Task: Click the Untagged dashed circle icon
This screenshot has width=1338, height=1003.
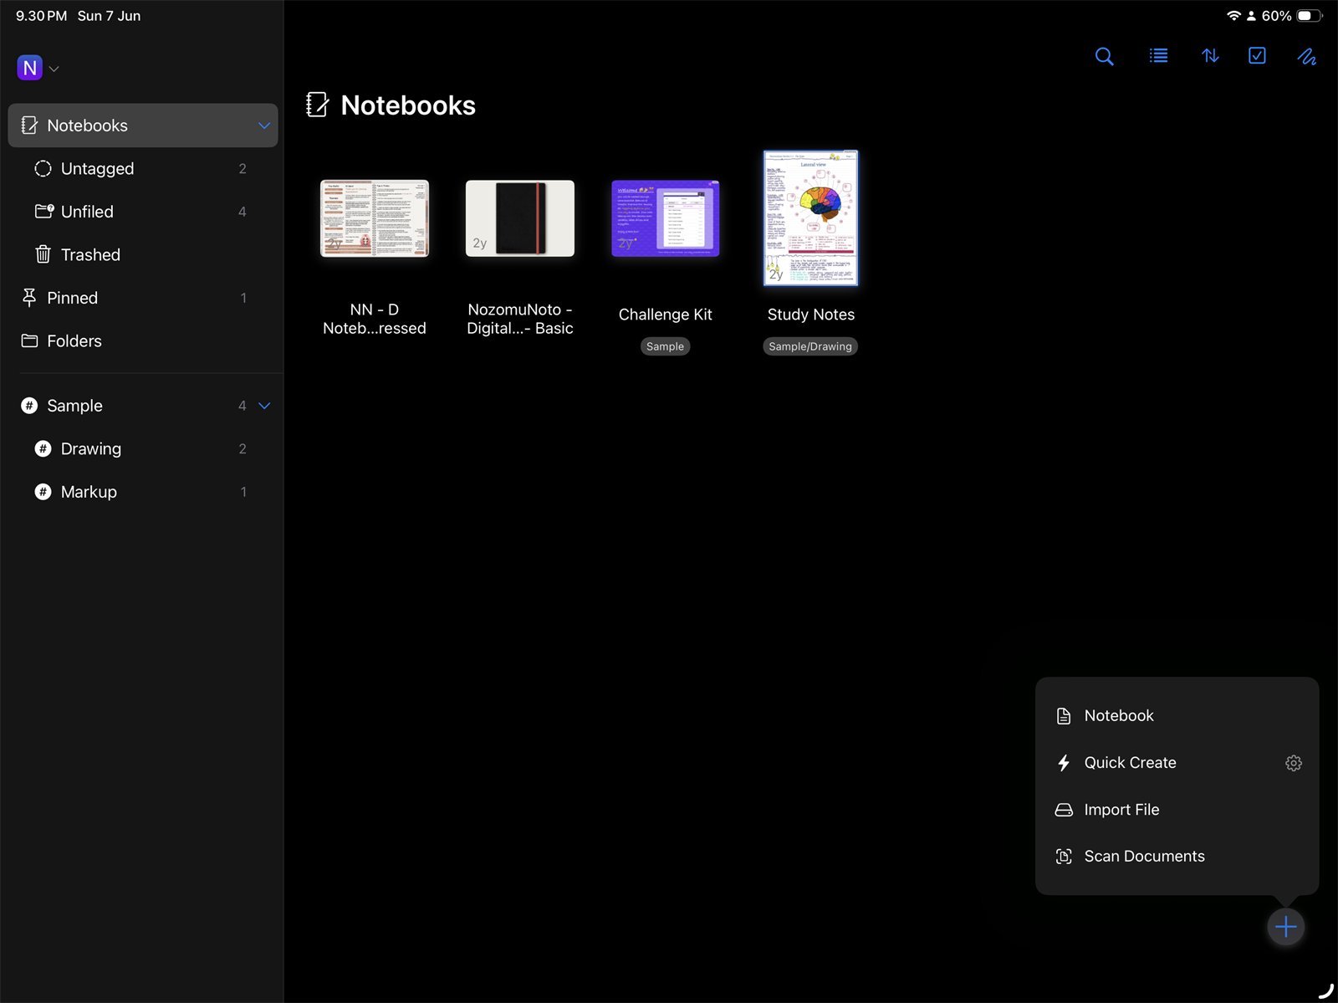Action: point(43,169)
